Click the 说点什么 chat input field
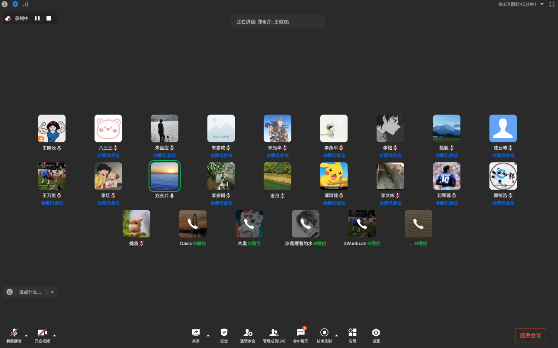558x348 pixels. (30, 292)
